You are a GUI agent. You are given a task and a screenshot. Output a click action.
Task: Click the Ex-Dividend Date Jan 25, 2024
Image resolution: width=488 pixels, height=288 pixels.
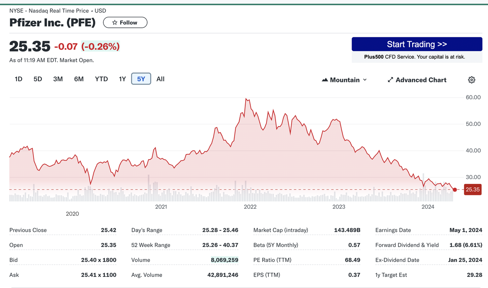pos(465,260)
